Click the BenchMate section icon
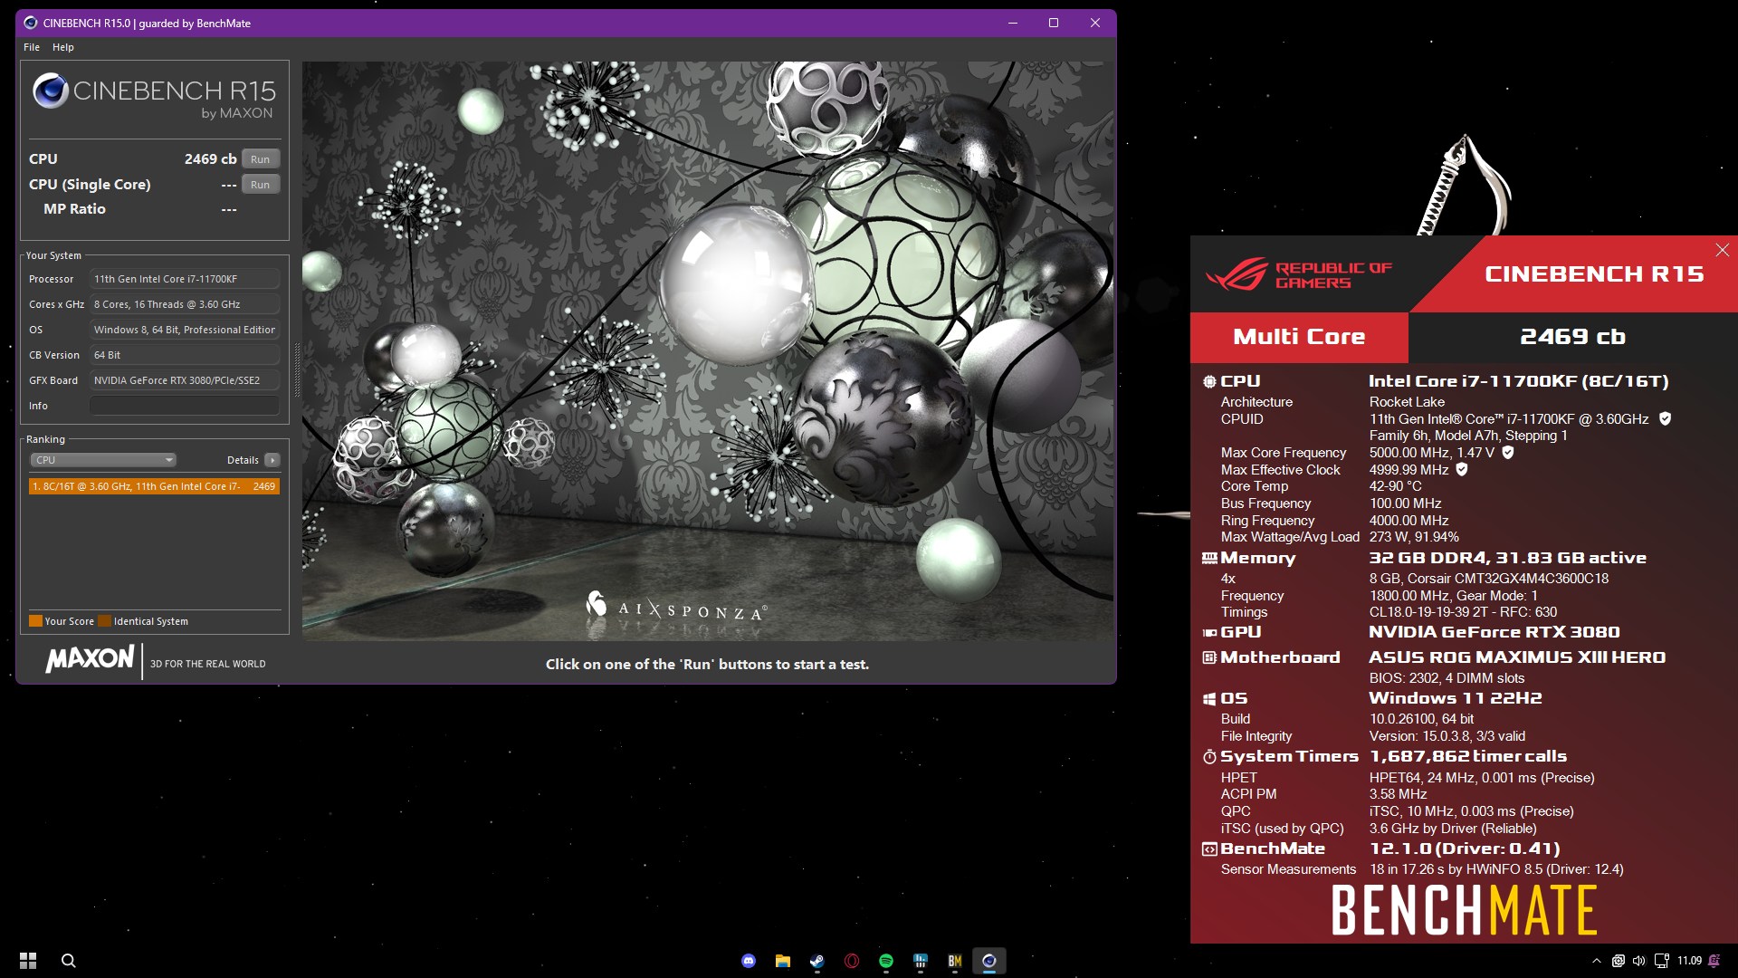1738x978 pixels. pos(1209,849)
